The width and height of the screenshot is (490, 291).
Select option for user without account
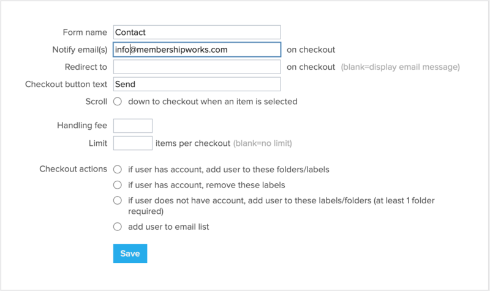[118, 200]
